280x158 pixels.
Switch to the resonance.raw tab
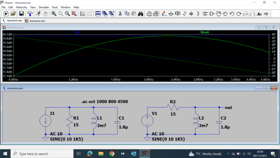35,21
